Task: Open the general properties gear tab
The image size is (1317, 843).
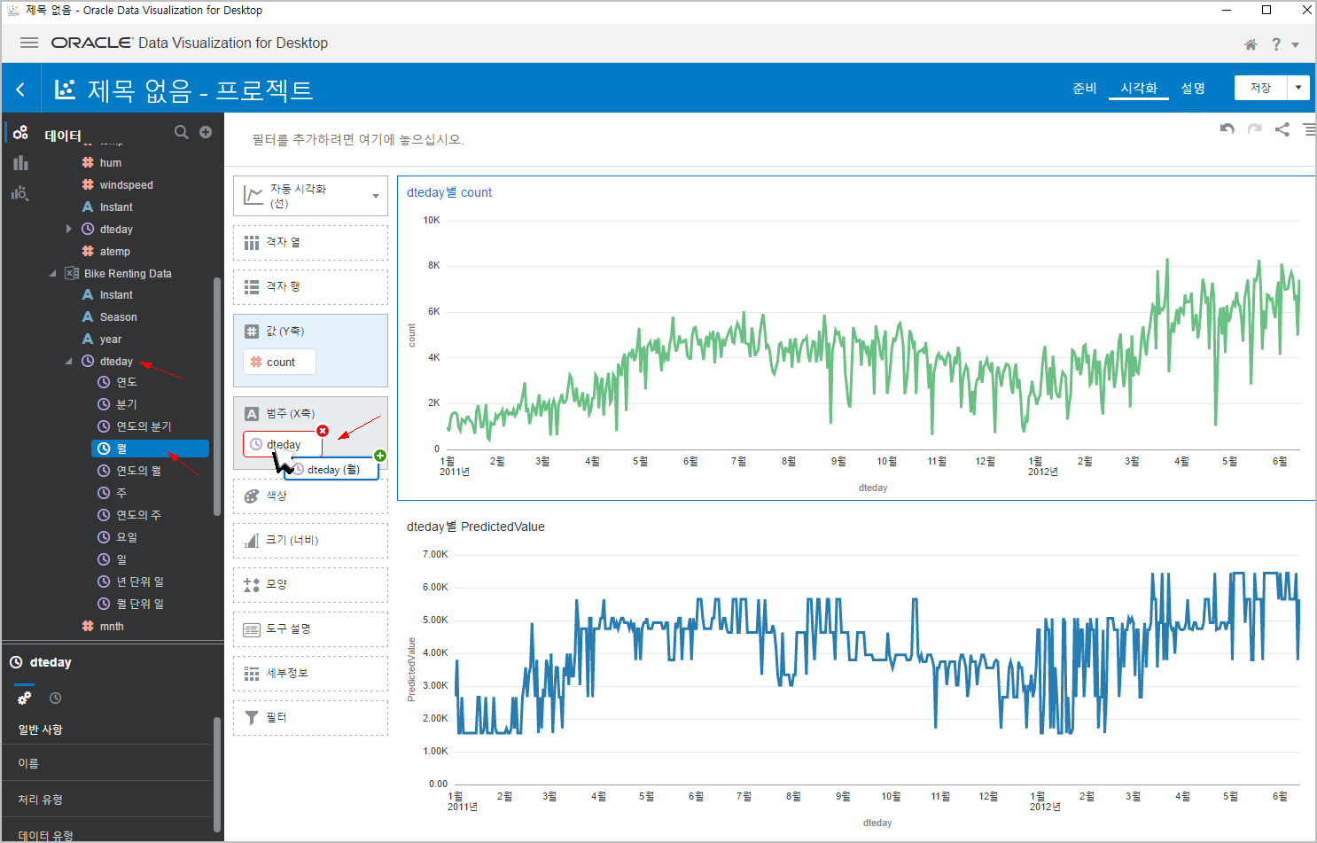Action: tap(24, 699)
